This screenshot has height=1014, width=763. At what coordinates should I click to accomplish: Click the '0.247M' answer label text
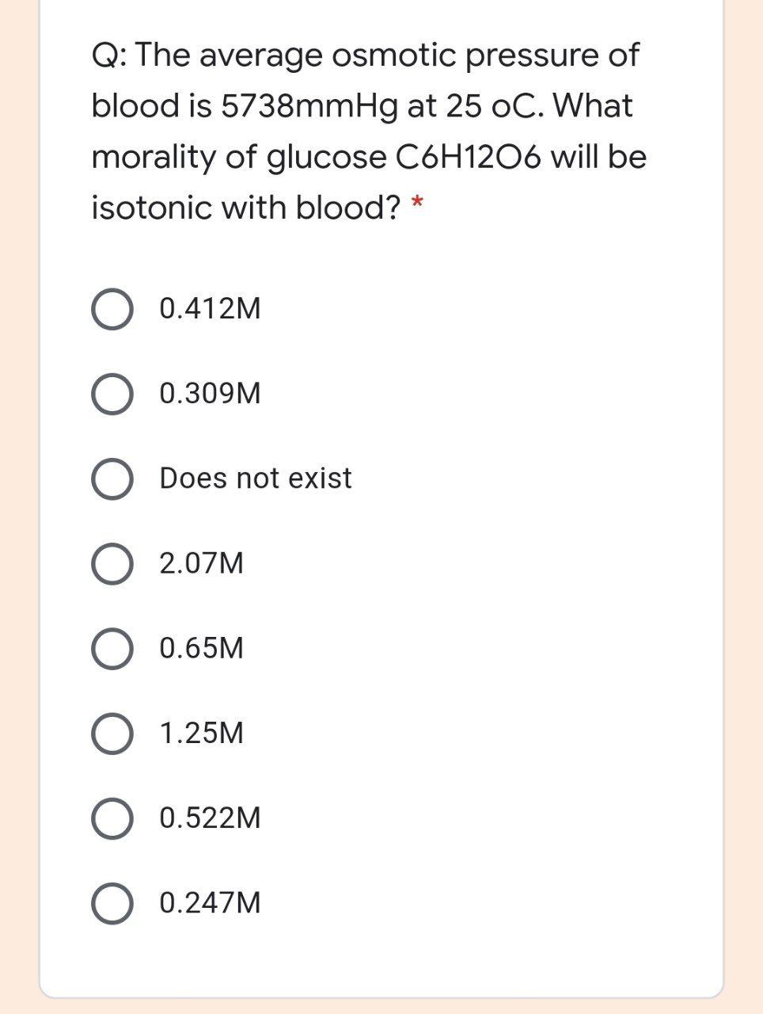click(210, 903)
